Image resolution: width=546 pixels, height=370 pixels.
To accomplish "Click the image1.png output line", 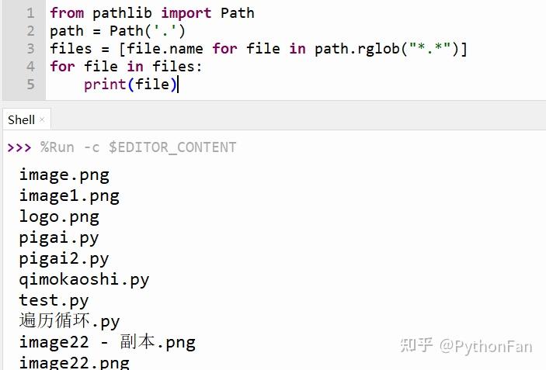I will point(69,196).
